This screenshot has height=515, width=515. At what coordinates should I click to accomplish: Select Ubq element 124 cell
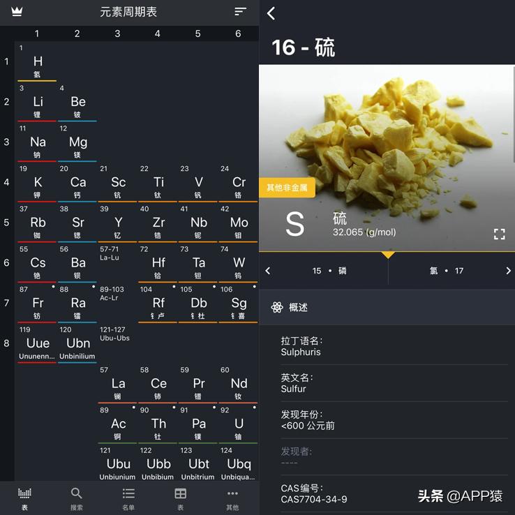(238, 463)
